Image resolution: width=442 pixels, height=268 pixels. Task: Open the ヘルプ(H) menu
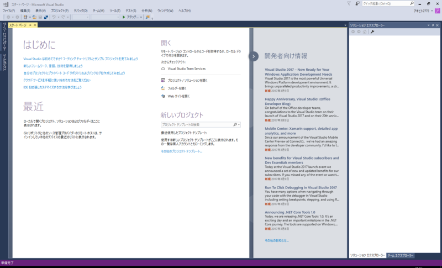pyautogui.click(x=185, y=10)
